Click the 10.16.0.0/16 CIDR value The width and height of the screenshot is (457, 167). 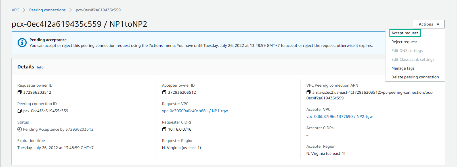pyautogui.click(x=180, y=129)
